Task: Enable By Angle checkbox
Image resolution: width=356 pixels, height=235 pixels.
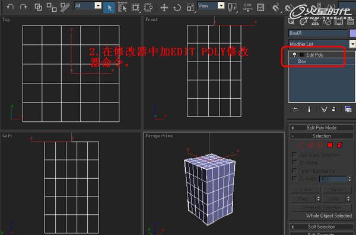Action: pyautogui.click(x=294, y=178)
